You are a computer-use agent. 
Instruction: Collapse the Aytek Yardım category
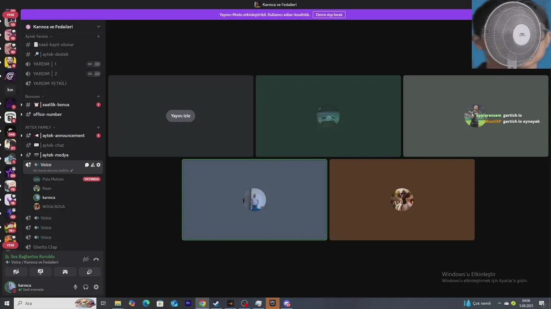point(39,36)
